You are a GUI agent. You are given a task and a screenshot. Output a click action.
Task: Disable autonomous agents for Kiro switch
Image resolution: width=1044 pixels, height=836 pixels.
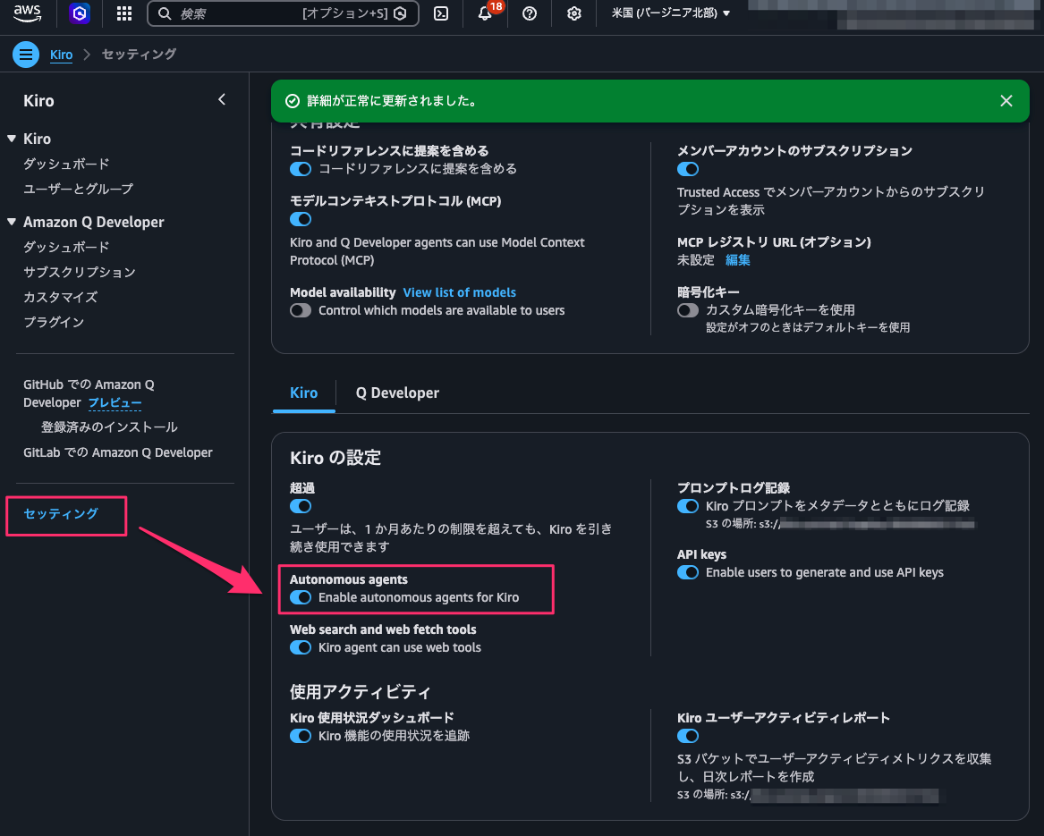point(301,597)
